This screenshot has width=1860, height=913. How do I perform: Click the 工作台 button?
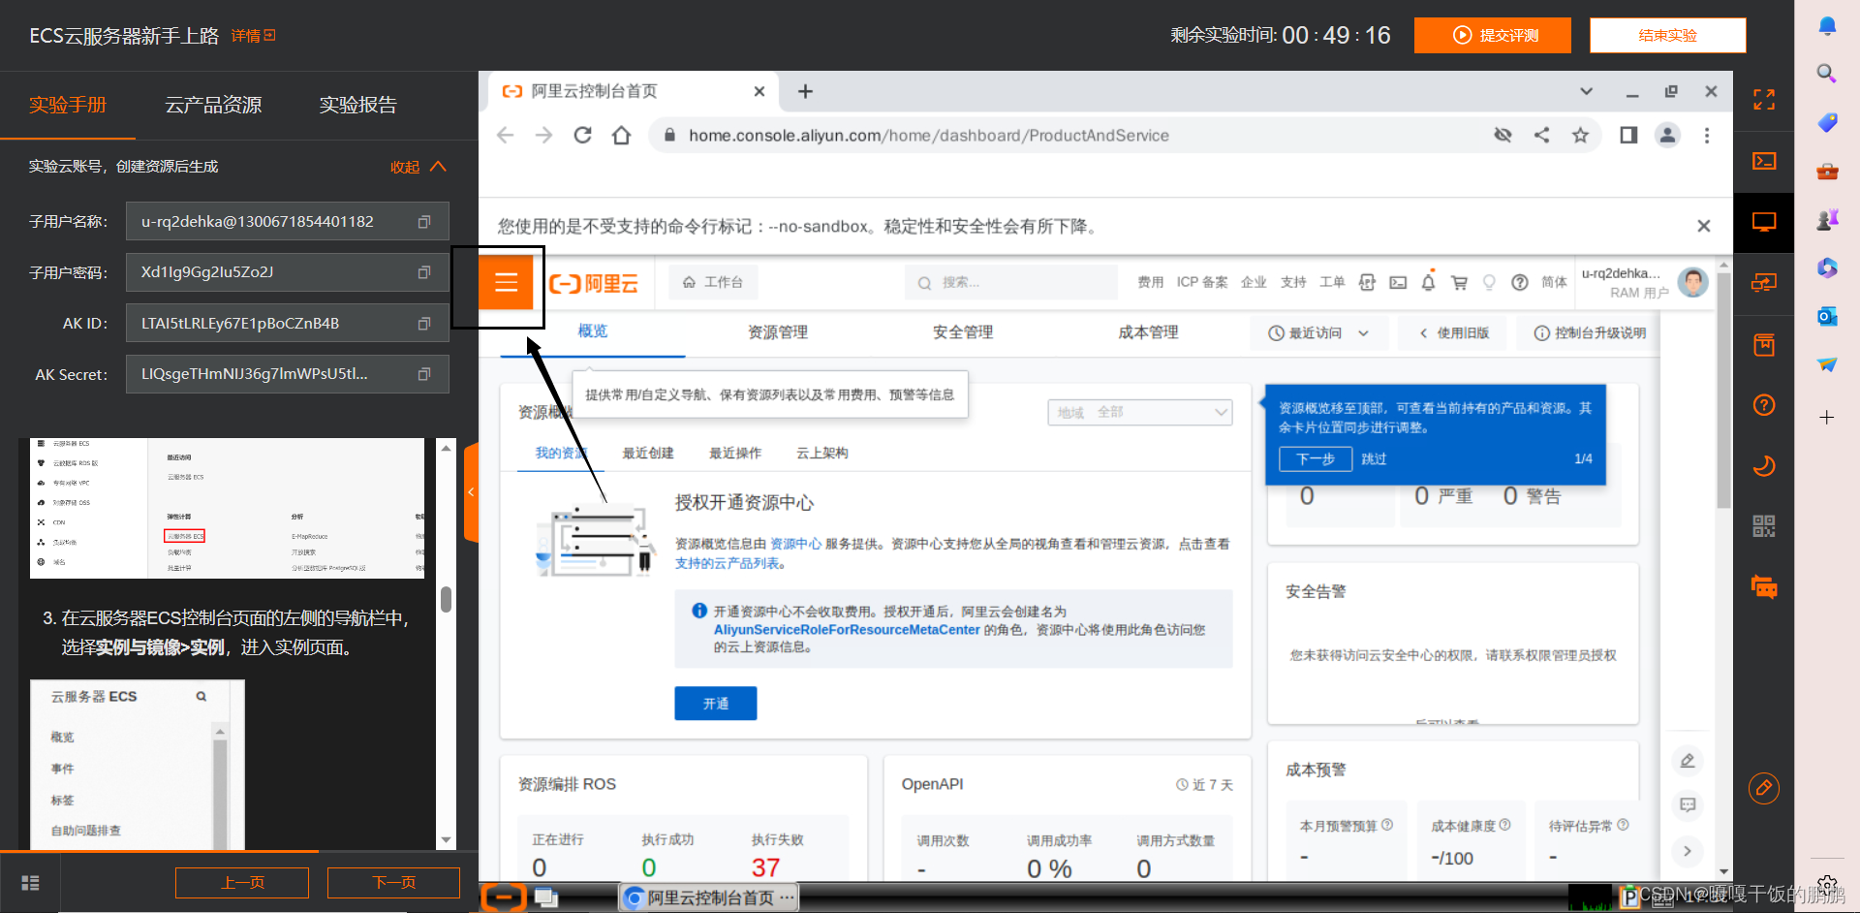pyautogui.click(x=713, y=282)
